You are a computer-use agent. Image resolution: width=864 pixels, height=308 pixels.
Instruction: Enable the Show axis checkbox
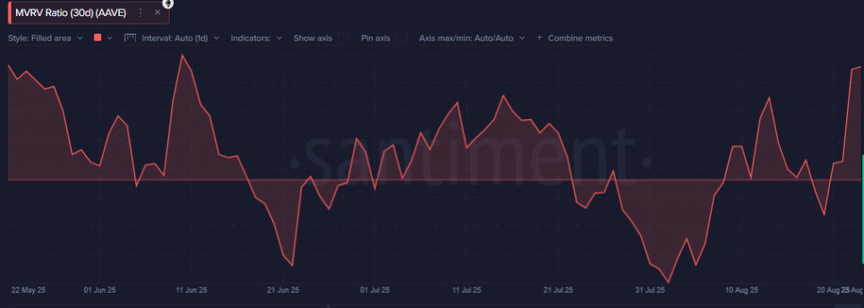[x=344, y=38]
